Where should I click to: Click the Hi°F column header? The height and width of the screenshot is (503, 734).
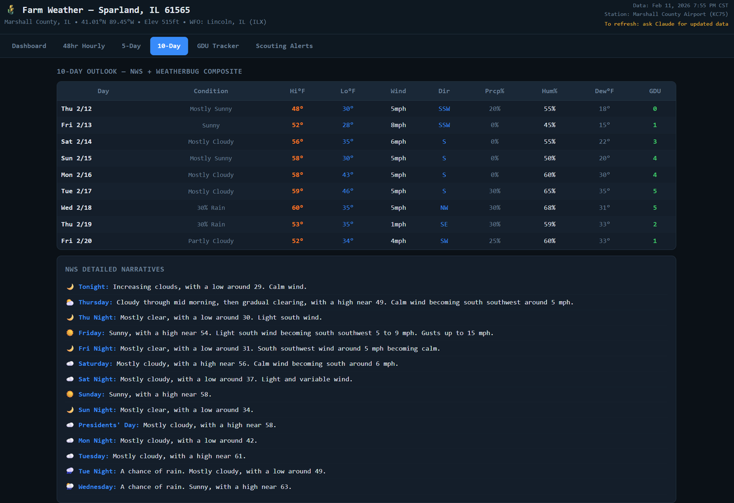click(297, 91)
